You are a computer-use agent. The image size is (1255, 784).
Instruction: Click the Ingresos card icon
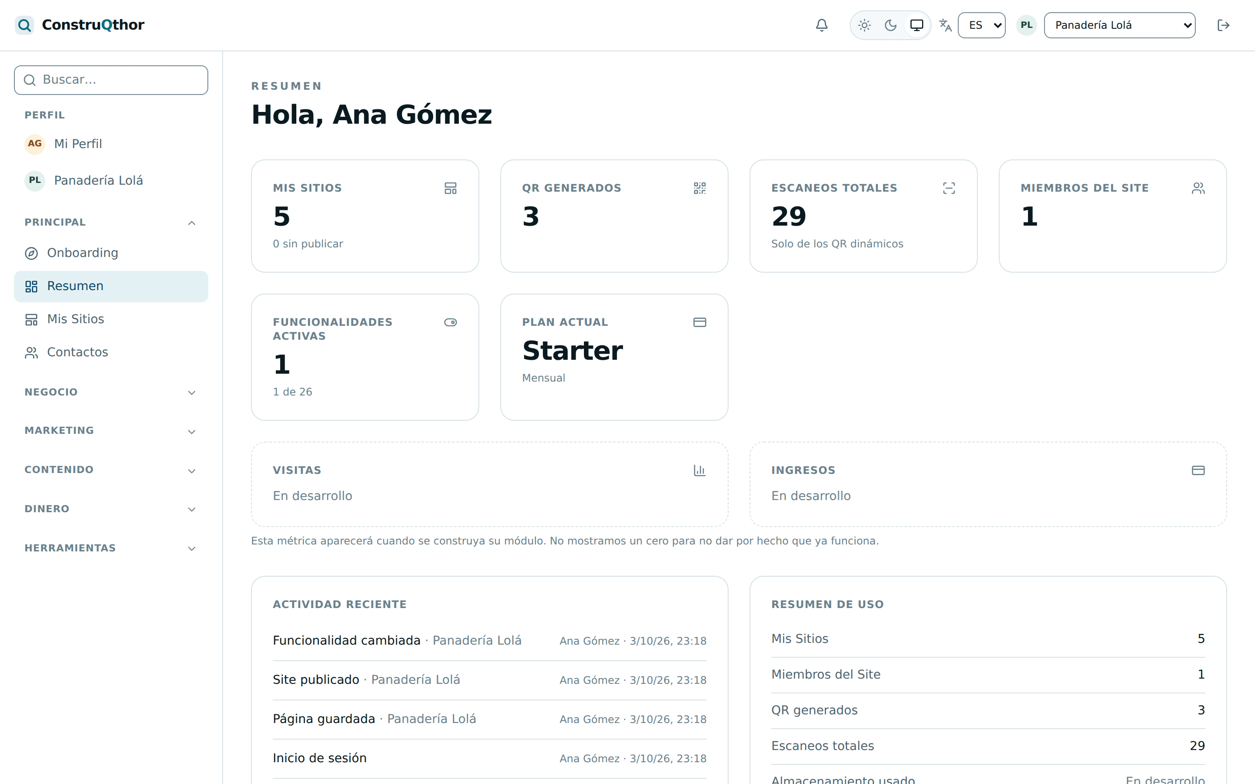(x=1198, y=471)
